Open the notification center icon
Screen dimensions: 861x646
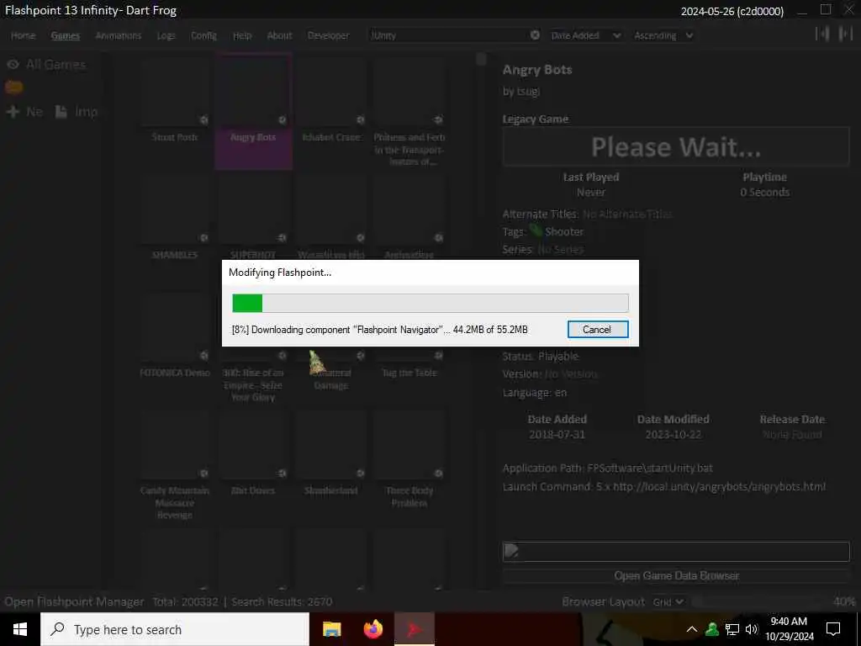(833, 629)
